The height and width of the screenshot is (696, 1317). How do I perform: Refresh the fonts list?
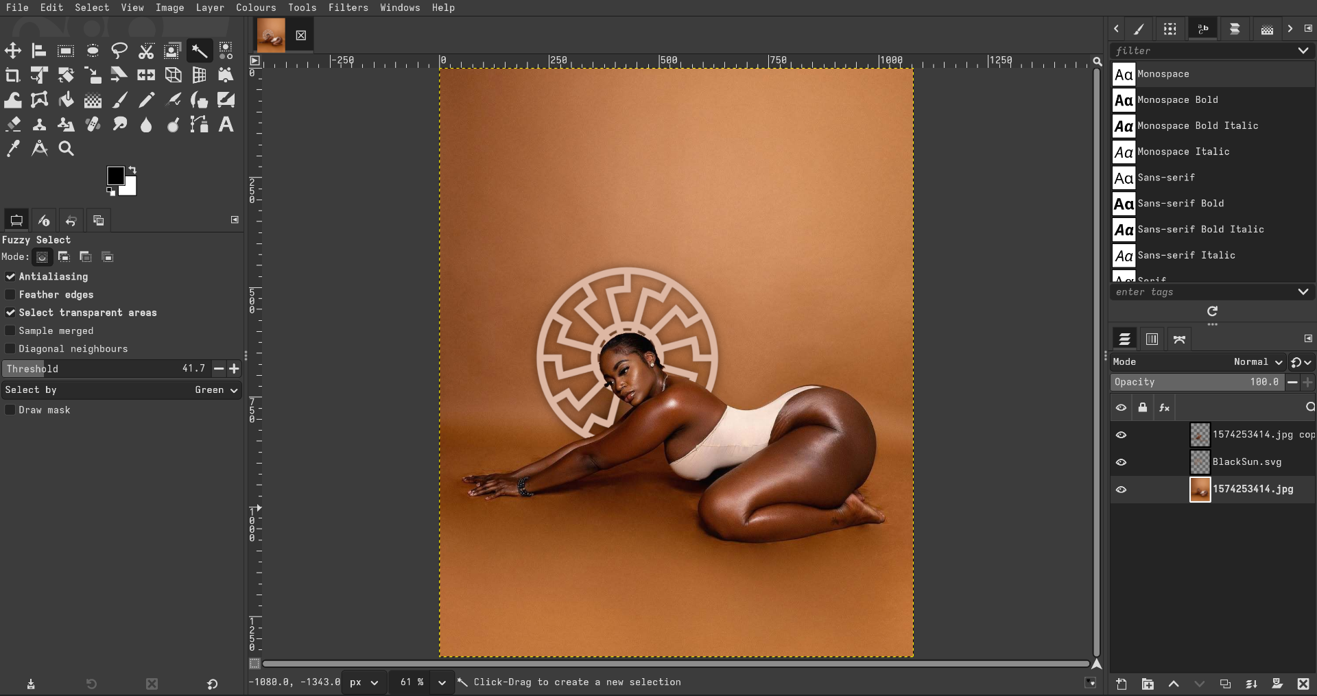[1212, 311]
